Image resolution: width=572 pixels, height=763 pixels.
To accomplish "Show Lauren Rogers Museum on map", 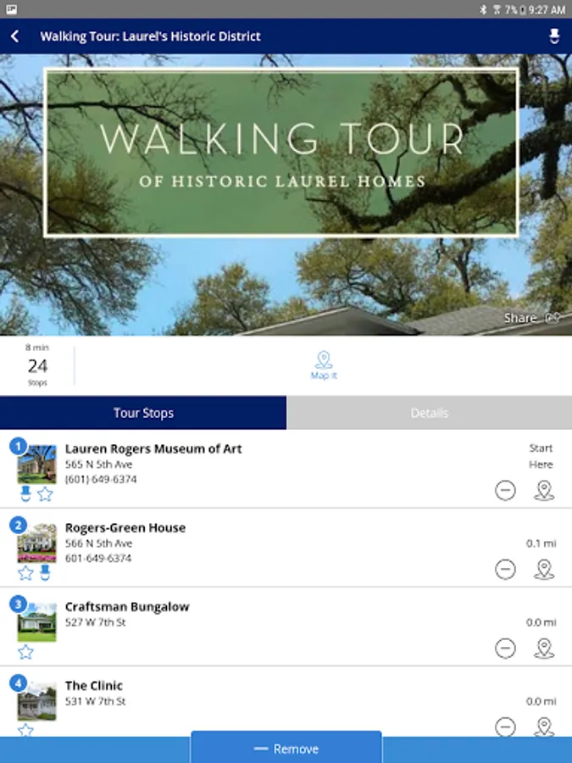I will 544,490.
